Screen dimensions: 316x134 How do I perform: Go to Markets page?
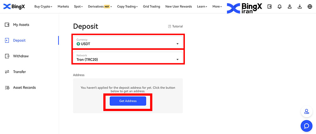(63, 6)
